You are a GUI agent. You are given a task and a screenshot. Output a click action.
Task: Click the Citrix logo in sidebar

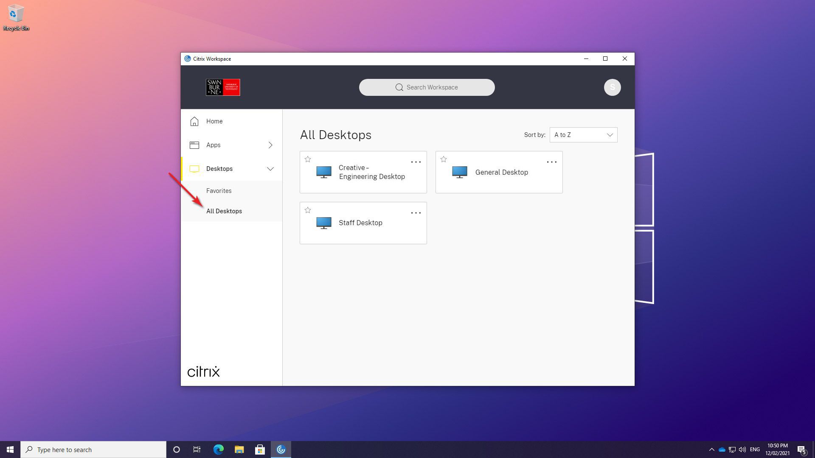[203, 371]
